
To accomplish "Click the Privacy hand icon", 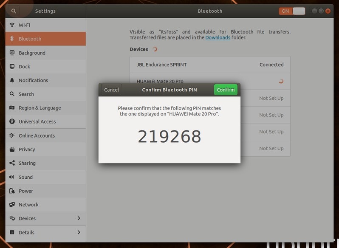I will [12, 149].
